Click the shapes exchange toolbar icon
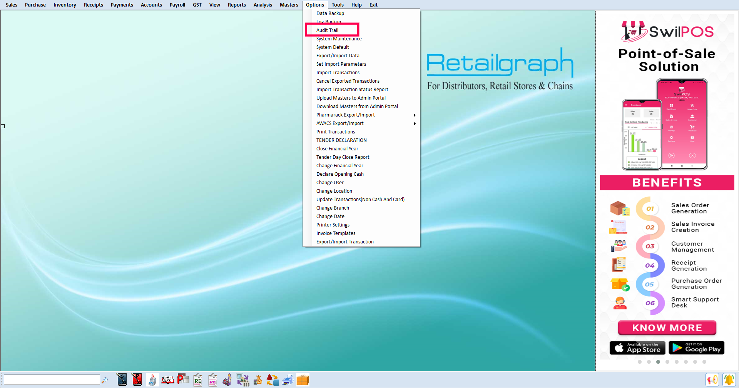Image resolution: width=739 pixels, height=388 pixels. click(273, 380)
